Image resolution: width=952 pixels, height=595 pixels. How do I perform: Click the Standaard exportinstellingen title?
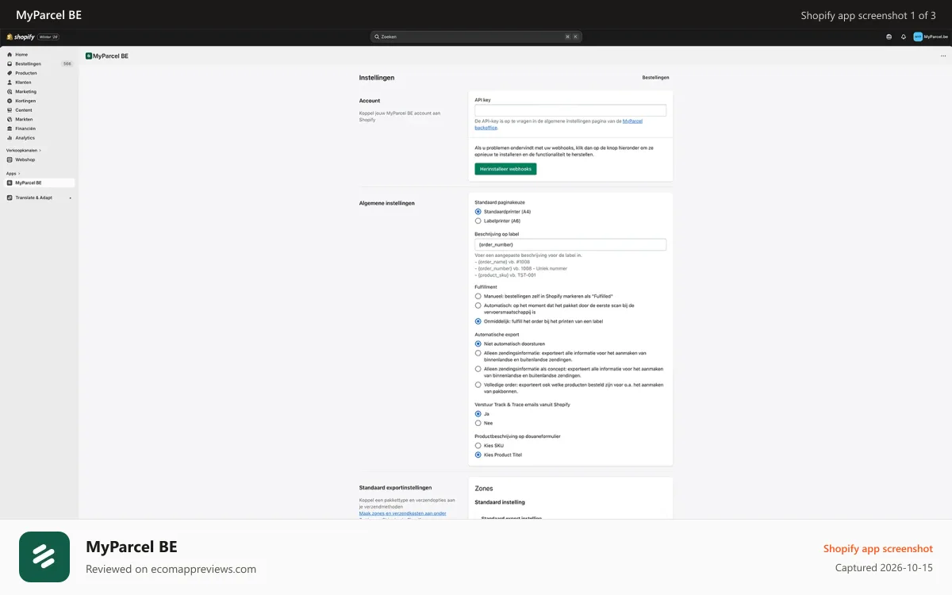[x=396, y=487]
